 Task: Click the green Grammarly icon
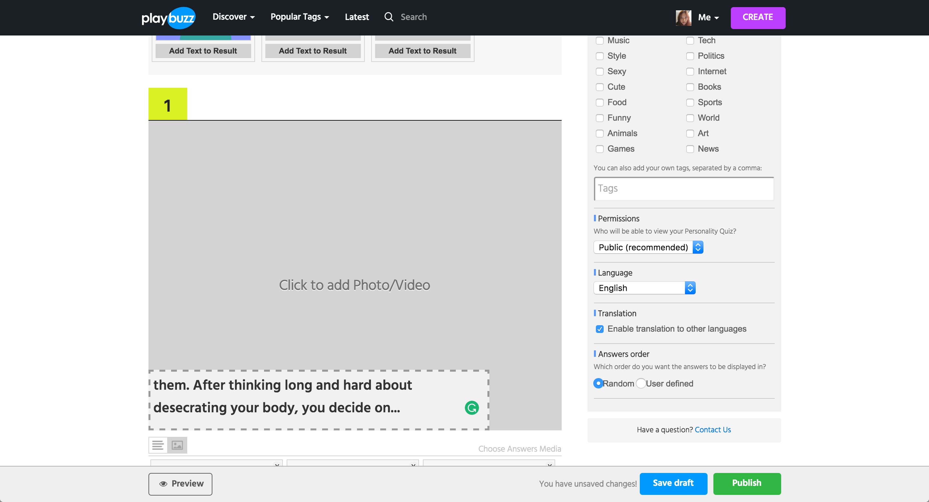(x=471, y=407)
